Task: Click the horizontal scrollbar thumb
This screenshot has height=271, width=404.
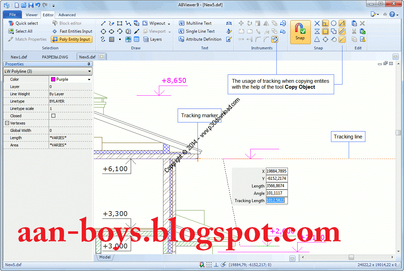Action: pyautogui.click(x=351, y=257)
